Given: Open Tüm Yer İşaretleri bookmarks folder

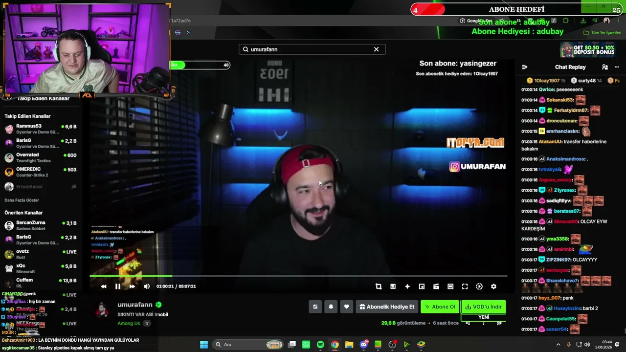Looking at the screenshot, I should [602, 33].
